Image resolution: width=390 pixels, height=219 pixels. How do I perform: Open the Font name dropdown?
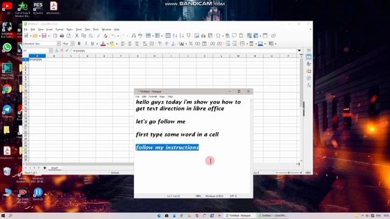click(58, 44)
